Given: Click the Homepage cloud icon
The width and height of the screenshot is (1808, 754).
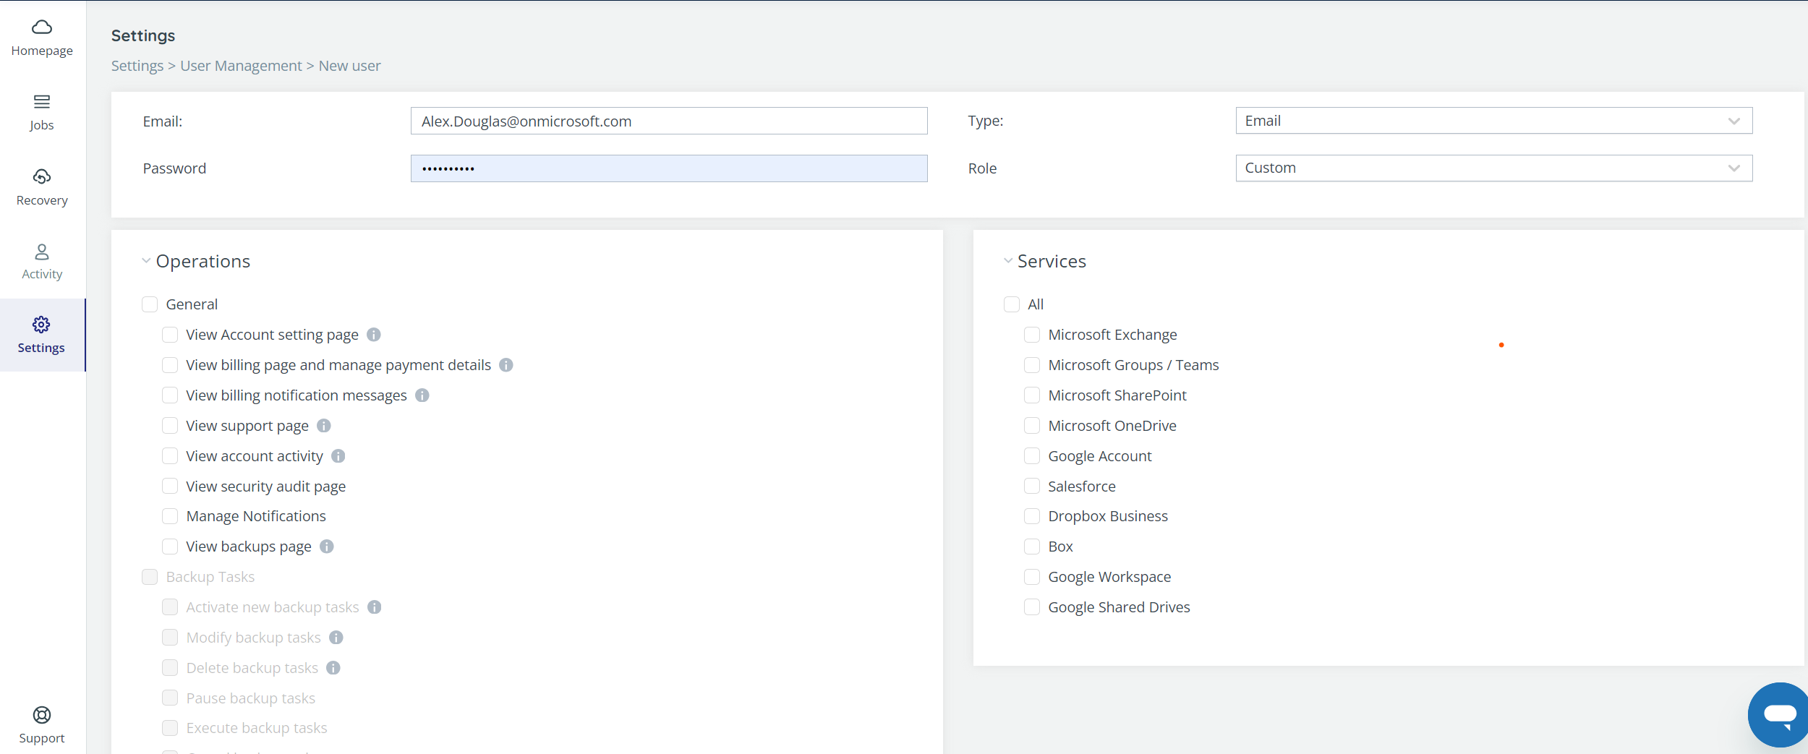Looking at the screenshot, I should (42, 27).
